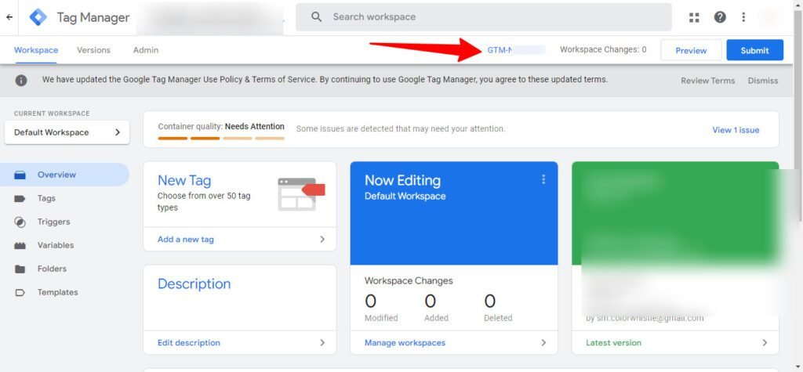Screen dimensions: 803x372
Task: Click the Deleted count label
Action: coord(498,318)
